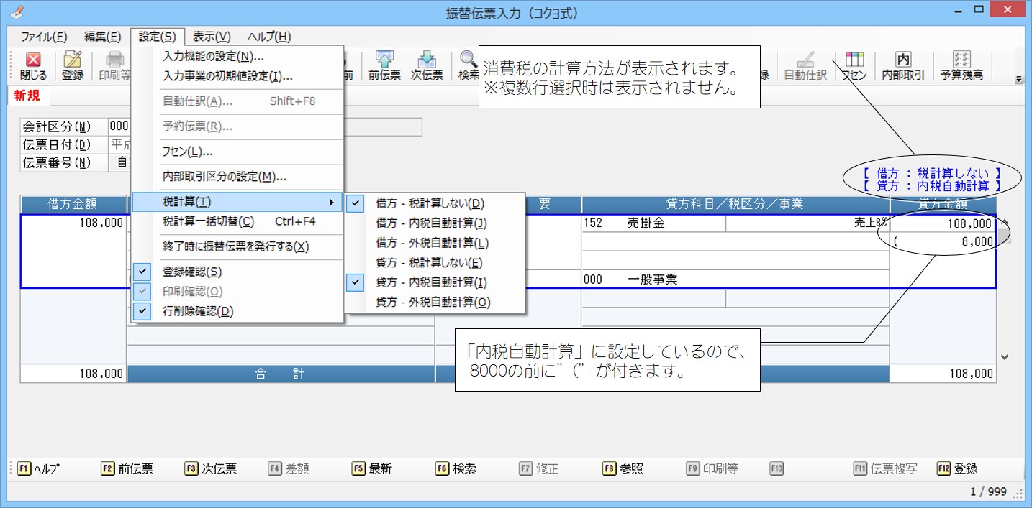
Task: Go to next slip with 次伝票 icon
Action: click(426, 65)
